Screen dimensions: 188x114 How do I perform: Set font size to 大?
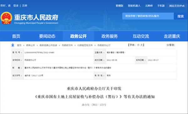[x=141, y=45]
